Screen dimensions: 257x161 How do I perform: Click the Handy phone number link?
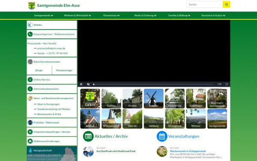tap(52, 53)
